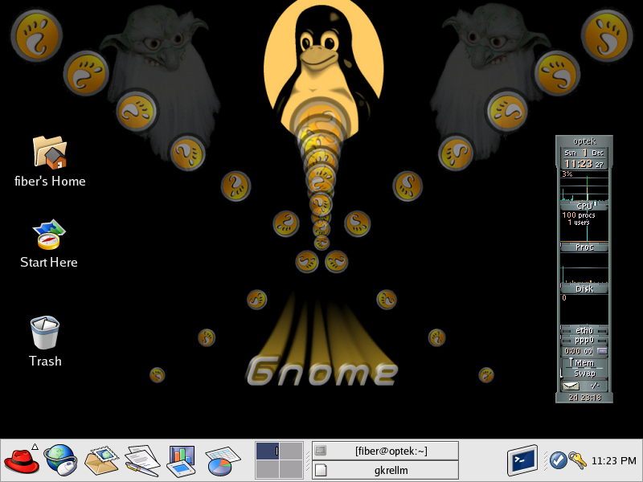
Task: Launch the OpenOffice Calc spreadsheet icon
Action: click(x=223, y=461)
